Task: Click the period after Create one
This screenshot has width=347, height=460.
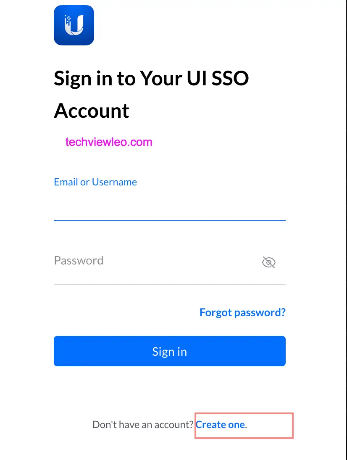Action: point(246,426)
